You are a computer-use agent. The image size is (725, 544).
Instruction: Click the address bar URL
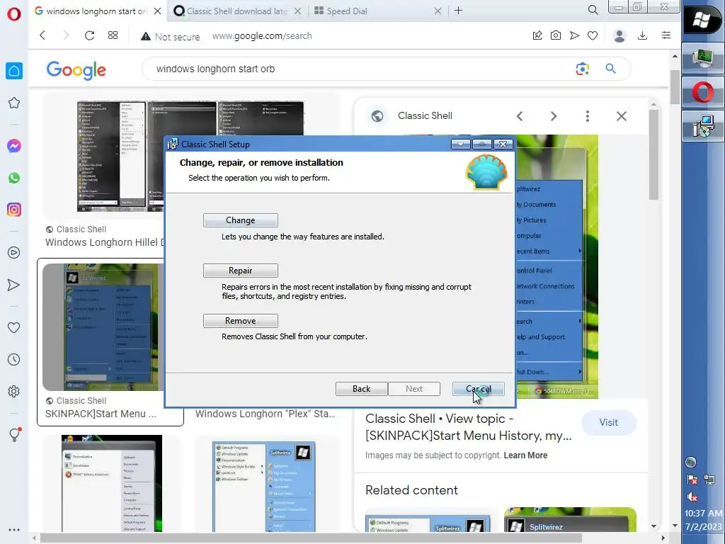click(x=262, y=35)
